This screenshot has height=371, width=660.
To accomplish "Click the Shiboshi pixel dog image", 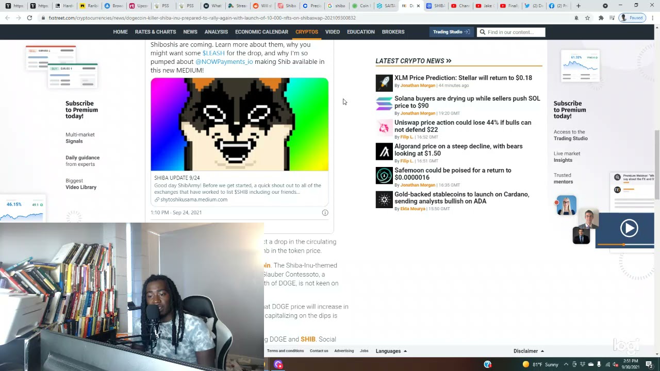I will tap(239, 124).
